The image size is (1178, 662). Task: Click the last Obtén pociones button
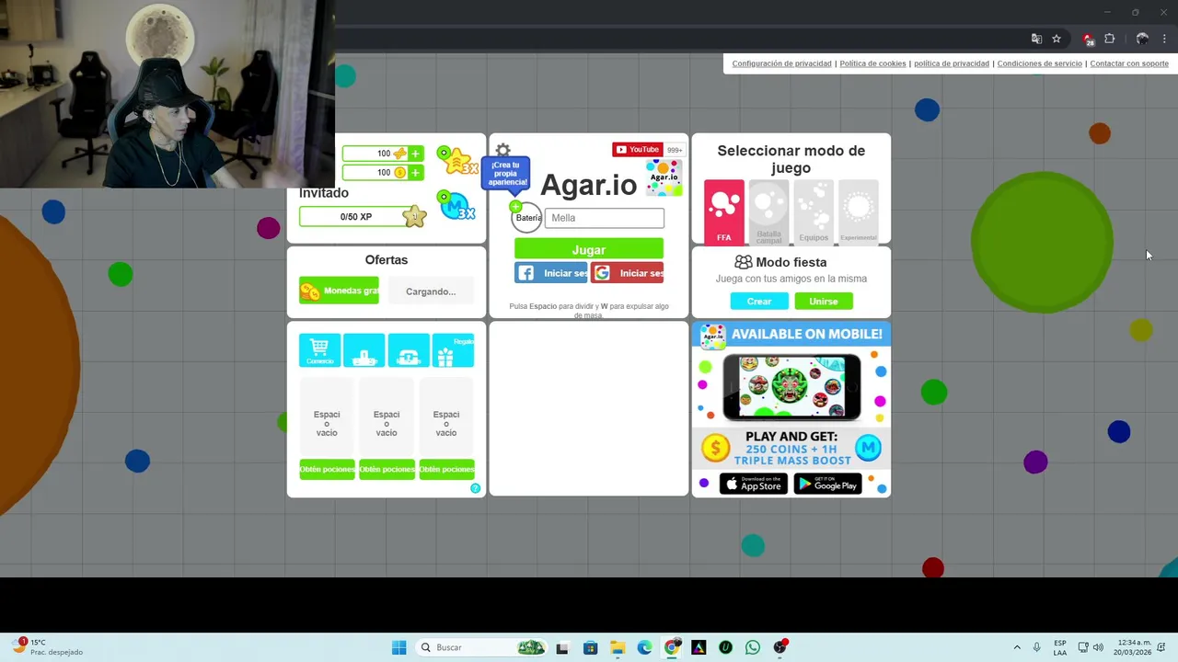coord(446,469)
